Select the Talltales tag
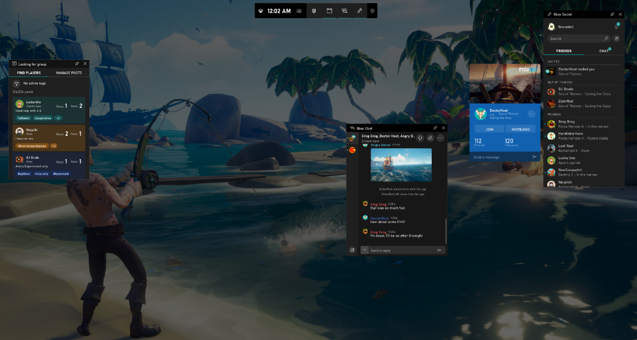This screenshot has width=637, height=340. pyautogui.click(x=23, y=118)
